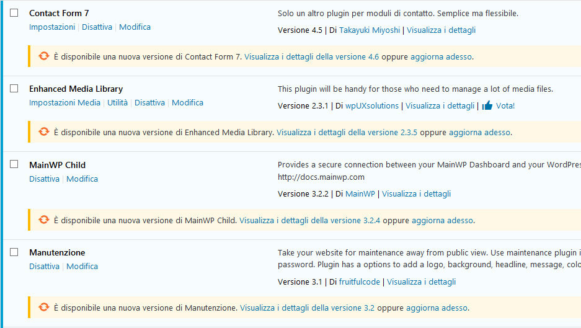Click Disattiva under Enhanced Media Library
Image resolution: width=581 pixels, height=328 pixels.
(x=149, y=103)
